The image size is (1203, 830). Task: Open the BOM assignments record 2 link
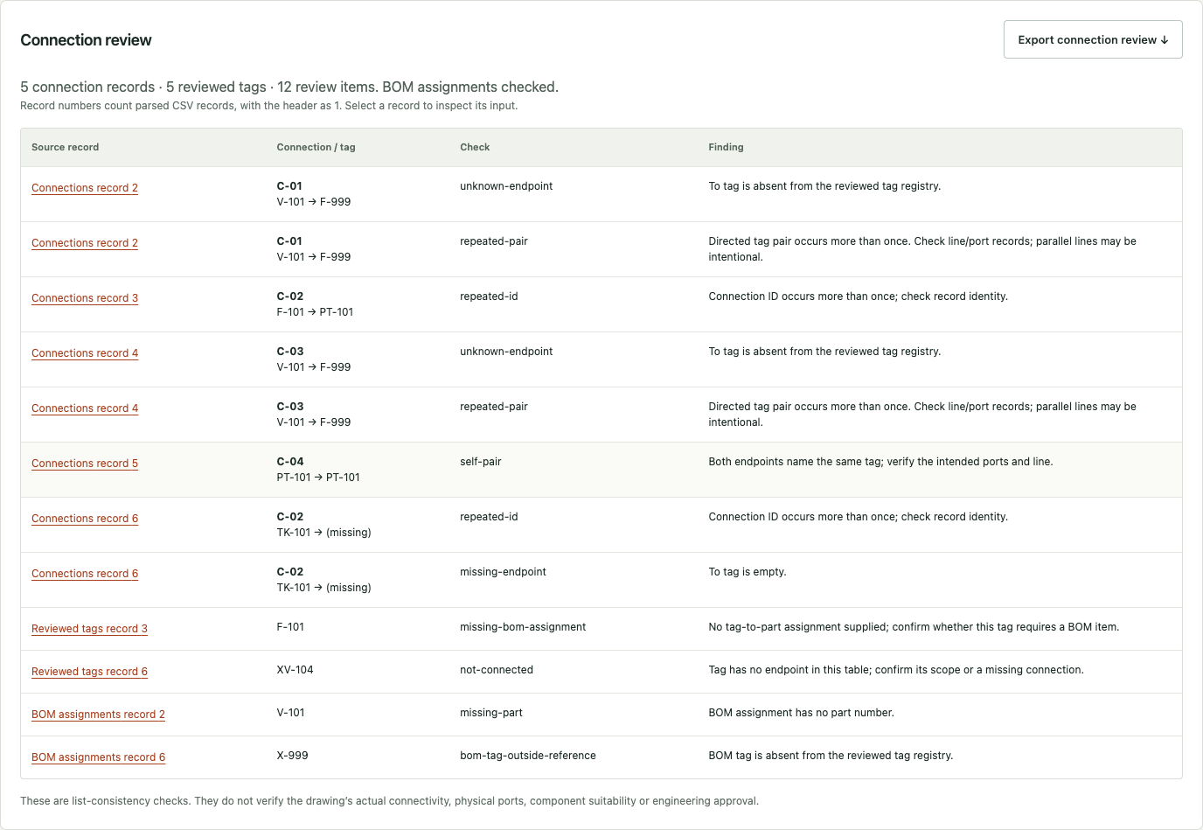(x=98, y=715)
